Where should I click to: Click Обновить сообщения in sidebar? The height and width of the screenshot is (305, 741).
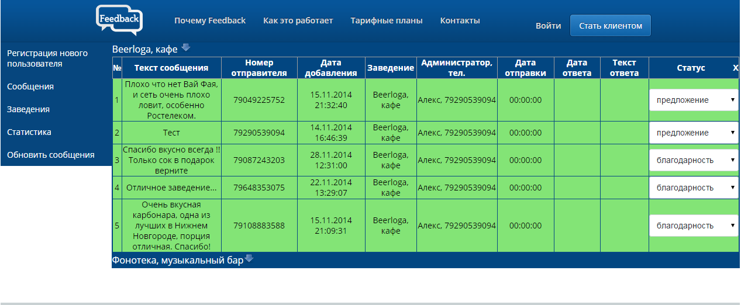[x=51, y=155]
